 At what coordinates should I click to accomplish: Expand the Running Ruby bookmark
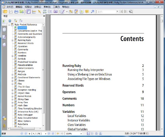12,40
